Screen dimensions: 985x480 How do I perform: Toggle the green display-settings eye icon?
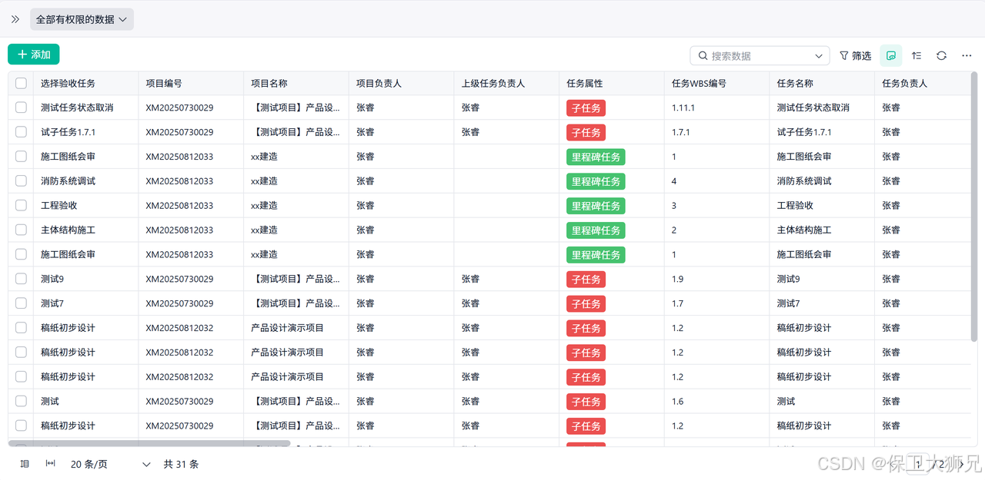pos(891,55)
